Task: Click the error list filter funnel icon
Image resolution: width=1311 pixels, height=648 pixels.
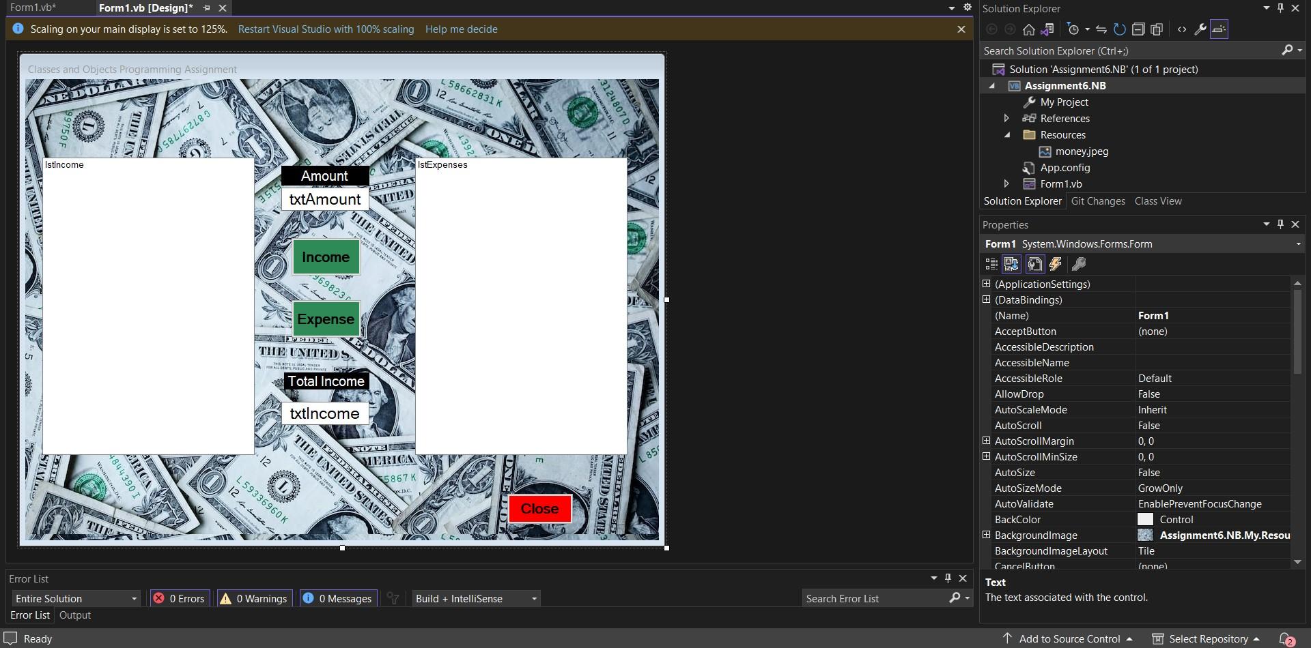Action: click(x=393, y=598)
